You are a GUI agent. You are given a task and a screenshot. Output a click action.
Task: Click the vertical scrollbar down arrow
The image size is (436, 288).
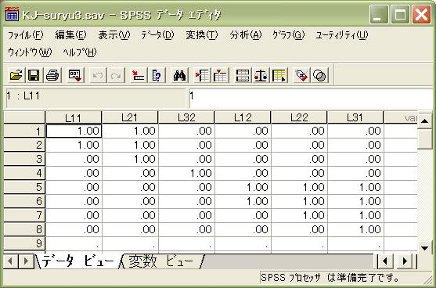424,247
